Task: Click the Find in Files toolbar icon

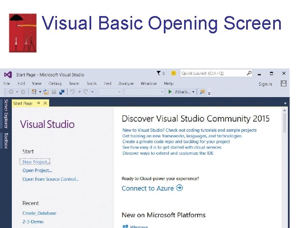Action: click(202, 92)
